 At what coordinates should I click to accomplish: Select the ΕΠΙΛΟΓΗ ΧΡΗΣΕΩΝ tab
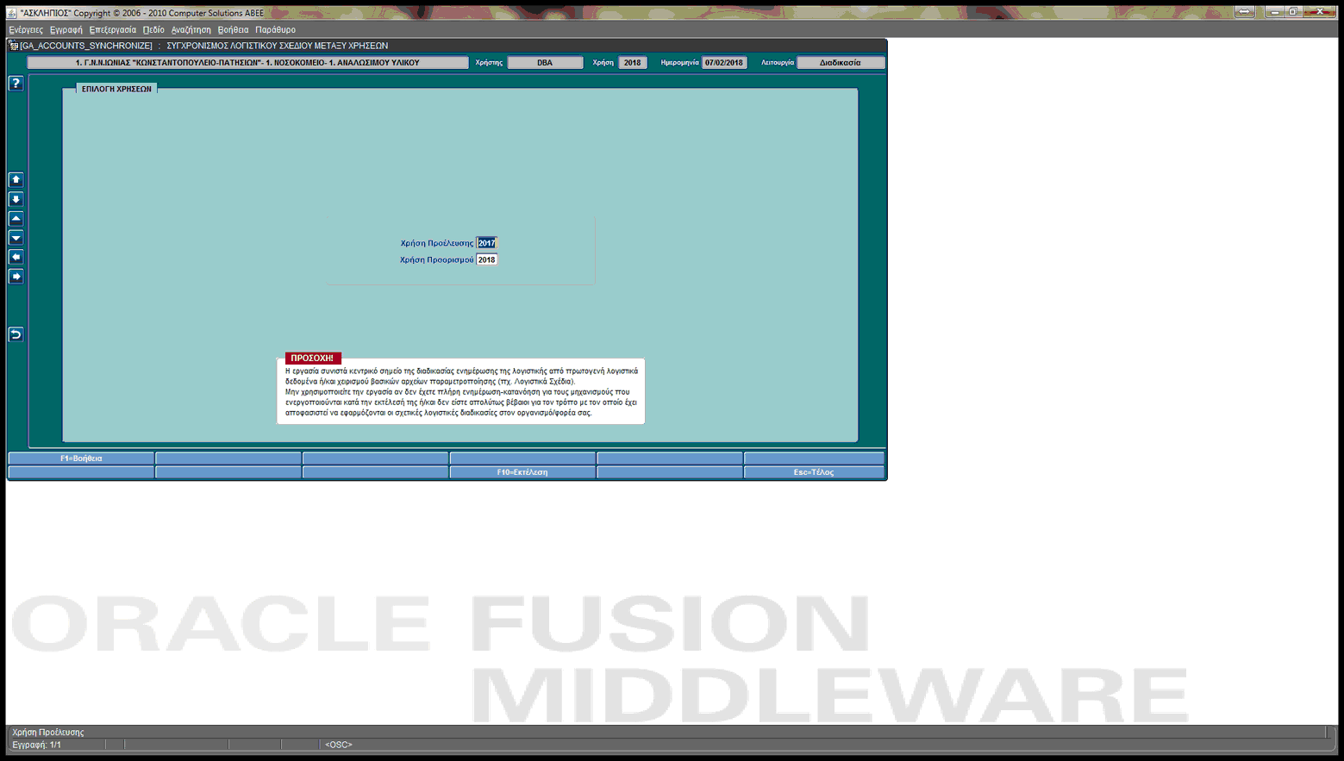point(116,89)
